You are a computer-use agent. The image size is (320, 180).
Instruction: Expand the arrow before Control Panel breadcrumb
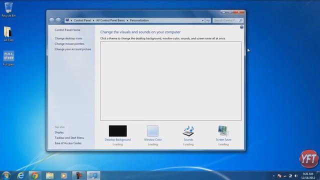[71, 20]
